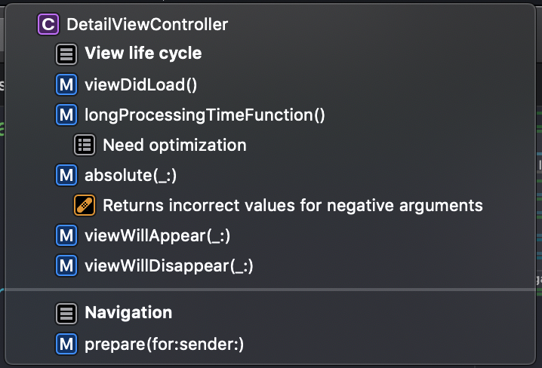Navigate to absolute(_:) method

(131, 175)
